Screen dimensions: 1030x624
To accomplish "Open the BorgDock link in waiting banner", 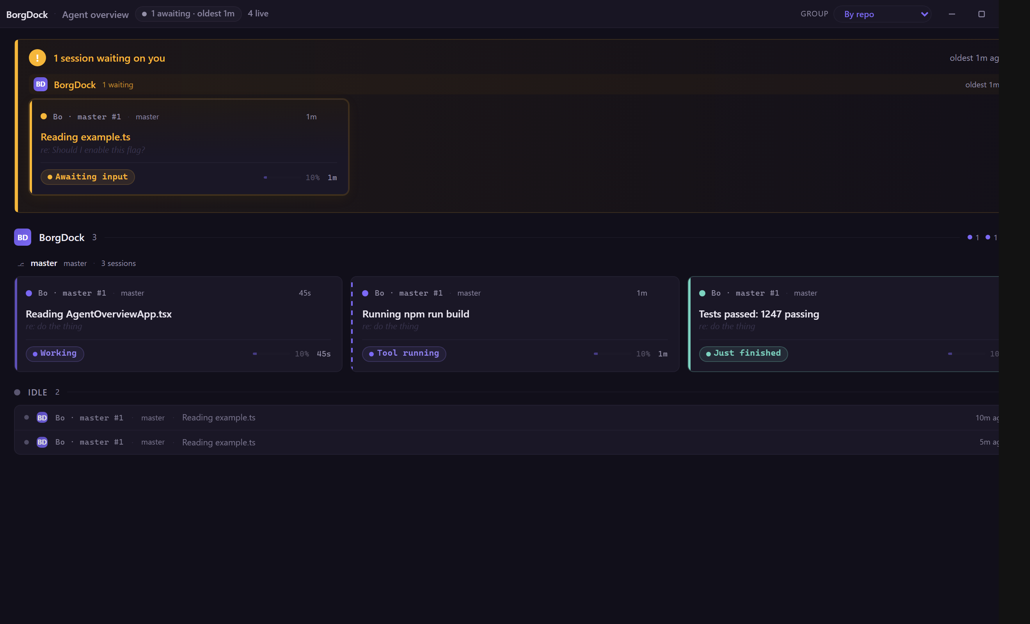I will (75, 85).
